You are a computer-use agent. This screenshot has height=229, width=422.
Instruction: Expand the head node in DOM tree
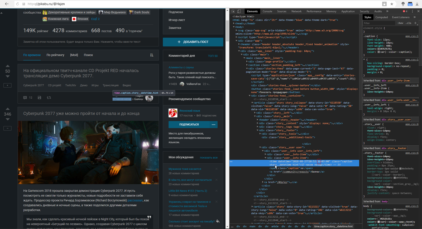pos(234,23)
